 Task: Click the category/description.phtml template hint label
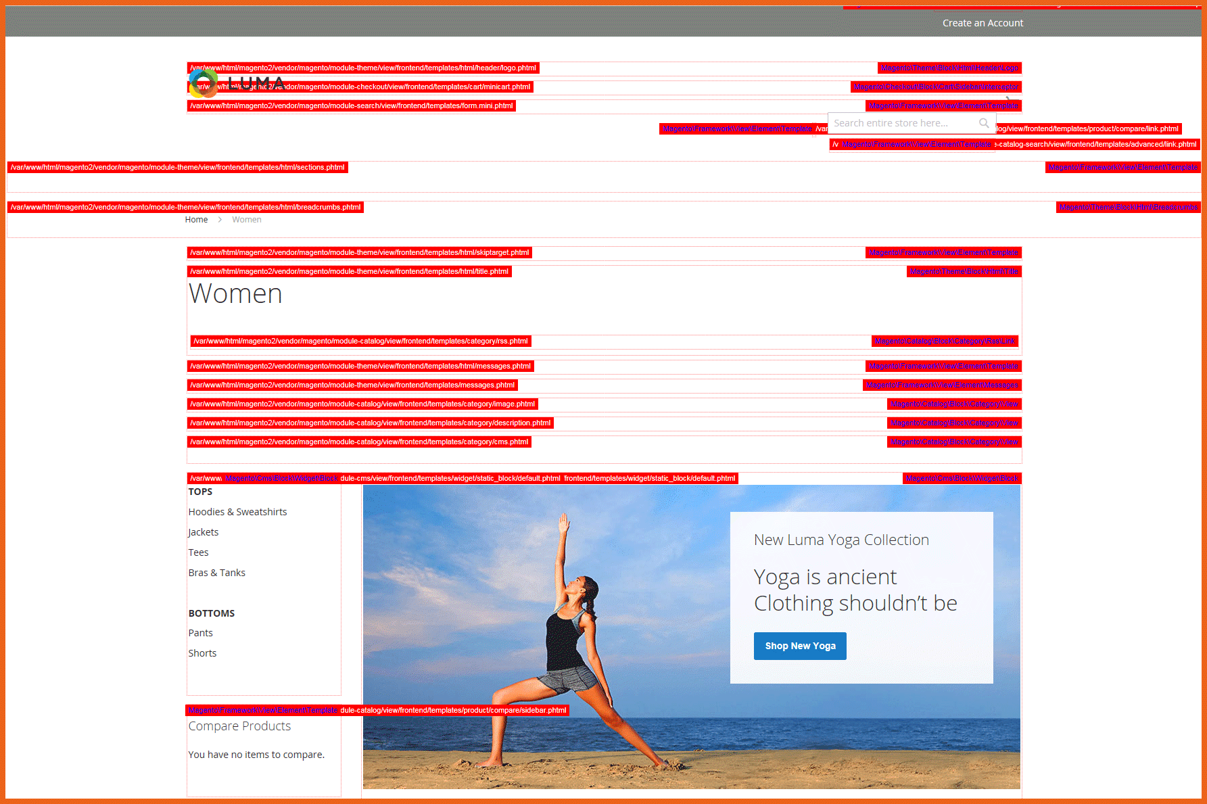click(x=371, y=423)
